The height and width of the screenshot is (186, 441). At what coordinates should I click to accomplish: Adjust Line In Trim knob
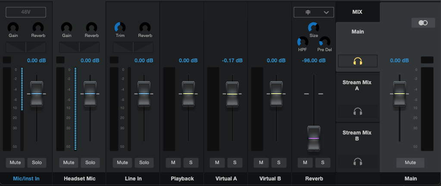click(x=120, y=28)
